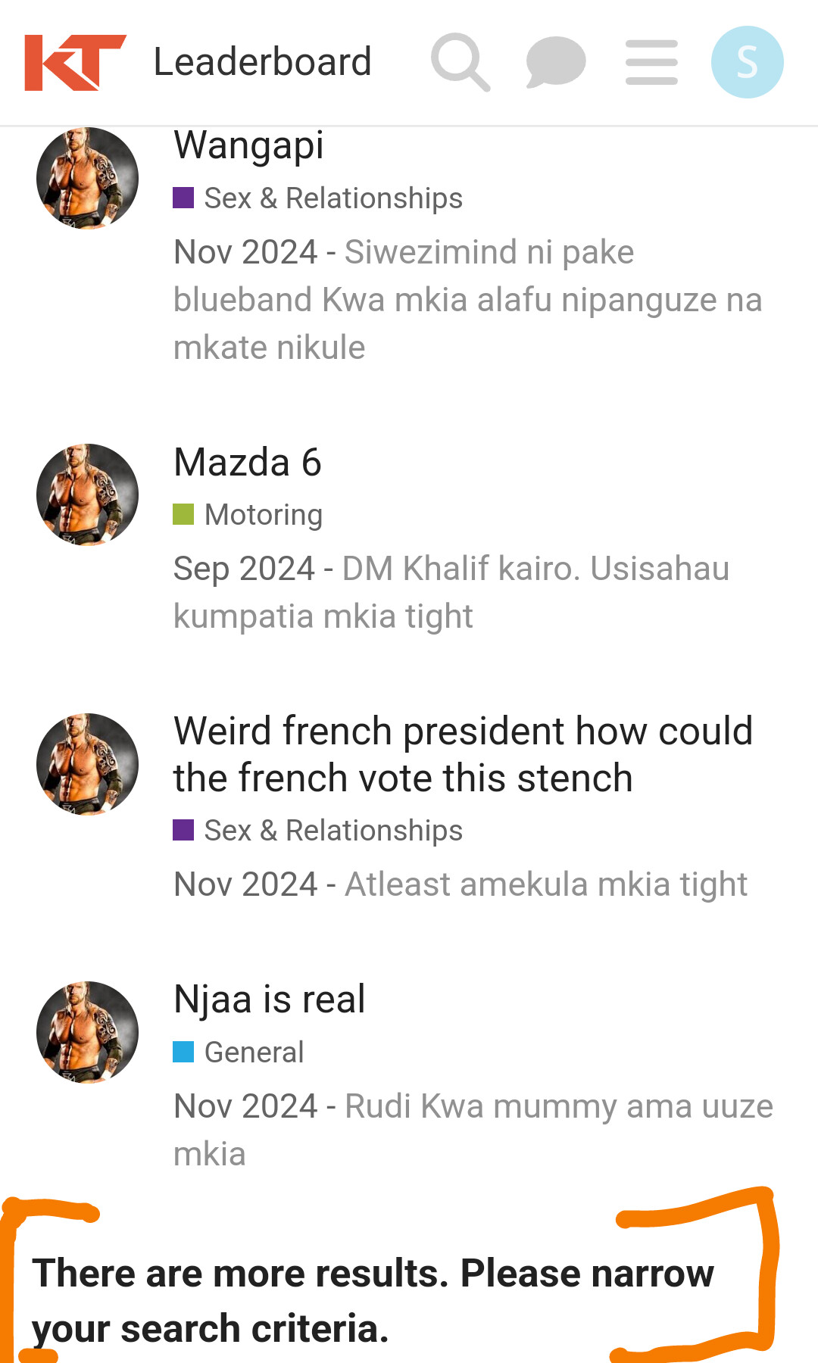Click avatar beside Weird french president result
This screenshot has width=818, height=1363.
88,764
